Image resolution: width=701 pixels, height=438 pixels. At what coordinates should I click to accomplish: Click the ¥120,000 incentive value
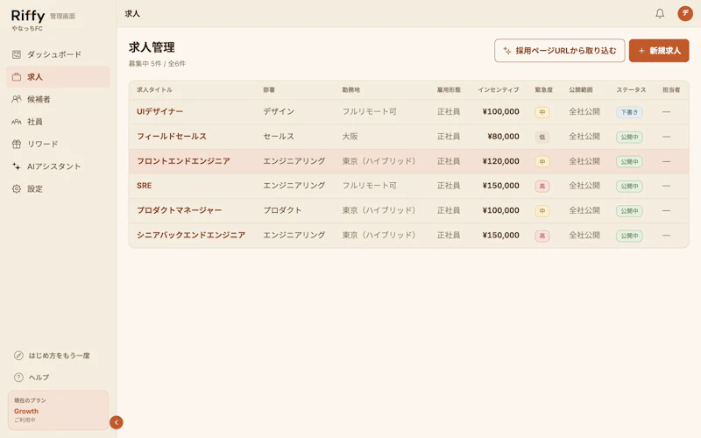tap(500, 161)
